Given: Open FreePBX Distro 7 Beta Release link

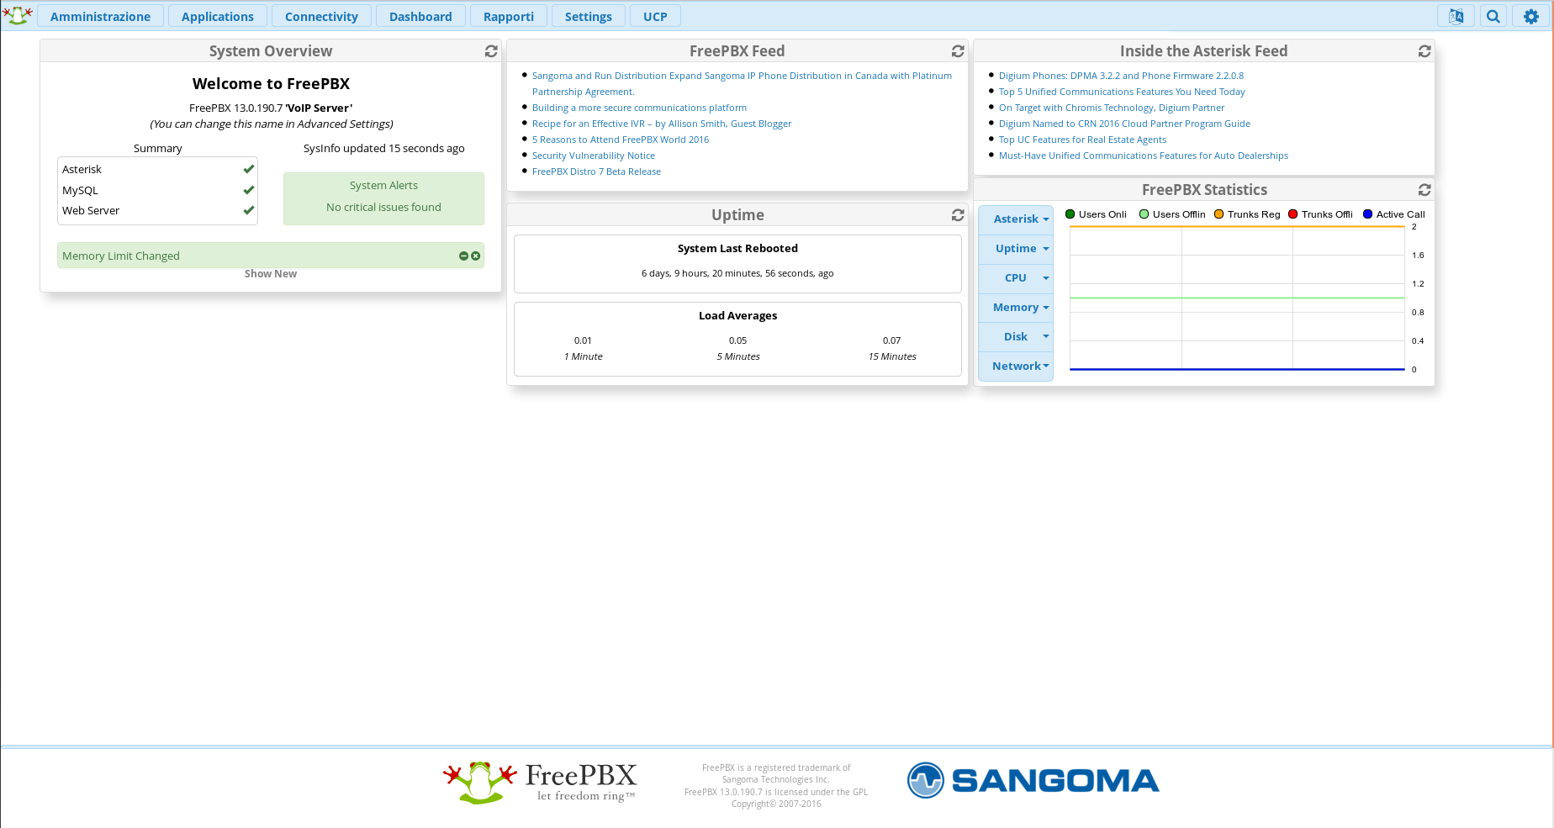Looking at the screenshot, I should 596,171.
